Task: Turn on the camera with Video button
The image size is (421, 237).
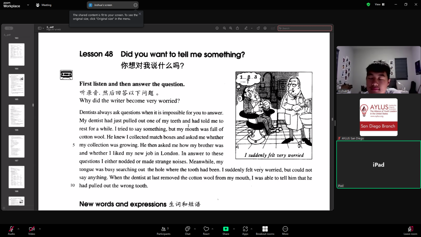Action: pyautogui.click(x=32, y=230)
